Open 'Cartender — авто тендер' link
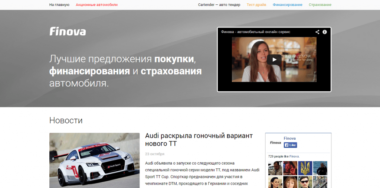 coord(219,5)
